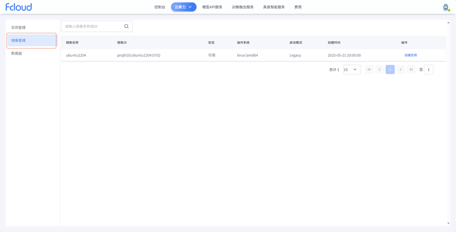Click the search magnifier icon
The width and height of the screenshot is (456, 232).
click(x=127, y=26)
